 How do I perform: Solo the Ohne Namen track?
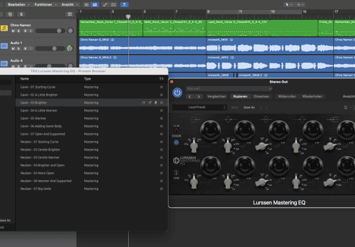click(19, 31)
